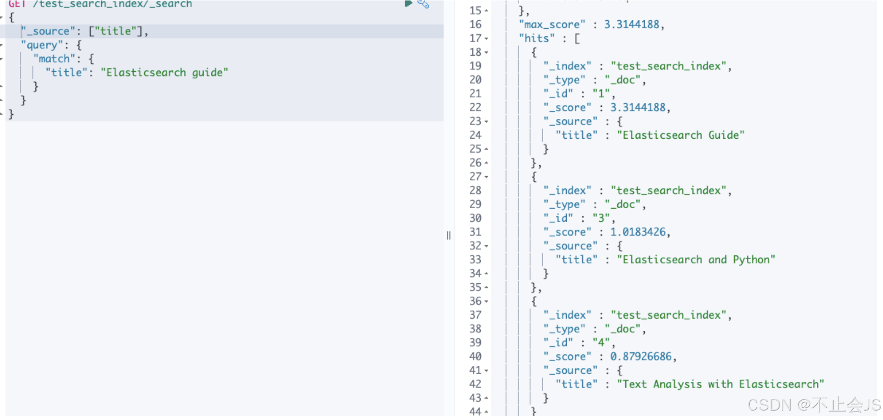Click the /test_search_index/_search request path
This screenshot has height=420, width=883.
(x=113, y=4)
